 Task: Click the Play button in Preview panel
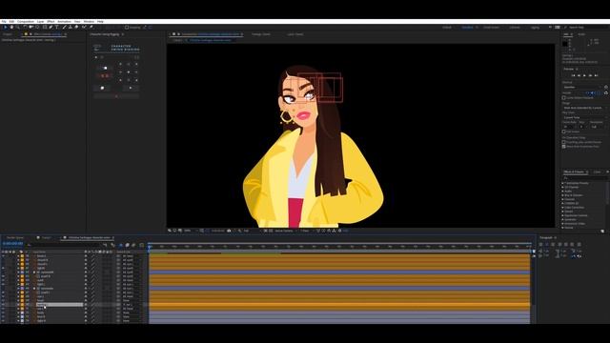click(x=584, y=75)
